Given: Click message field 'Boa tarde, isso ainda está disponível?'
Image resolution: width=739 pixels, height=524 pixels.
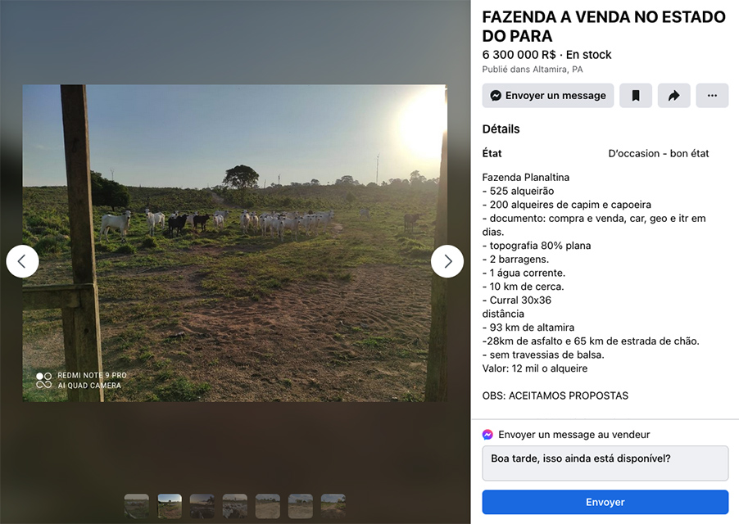Looking at the screenshot, I should pyautogui.click(x=605, y=463).
